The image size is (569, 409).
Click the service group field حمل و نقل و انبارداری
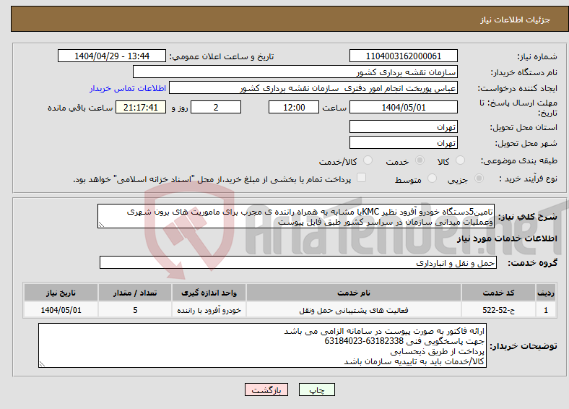(x=298, y=262)
